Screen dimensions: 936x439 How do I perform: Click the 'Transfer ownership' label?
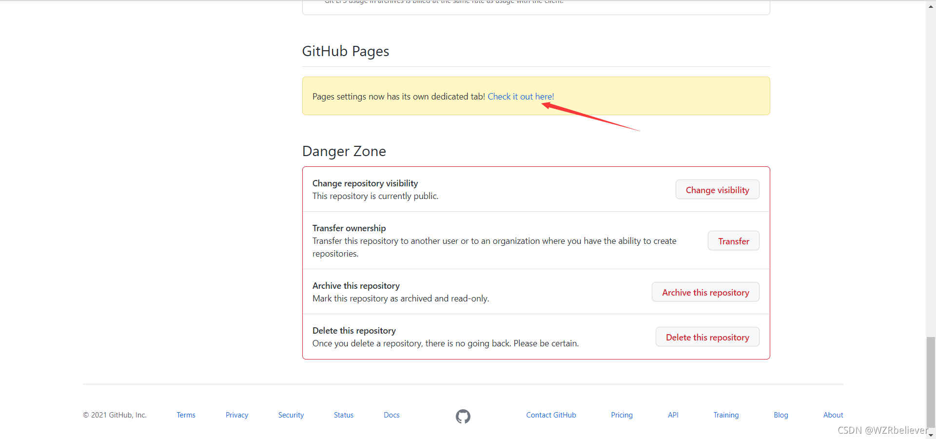(x=349, y=228)
